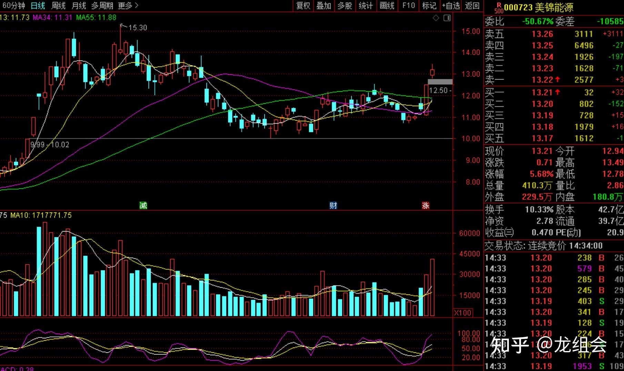Select the 买三 price 13.19

click(542, 115)
